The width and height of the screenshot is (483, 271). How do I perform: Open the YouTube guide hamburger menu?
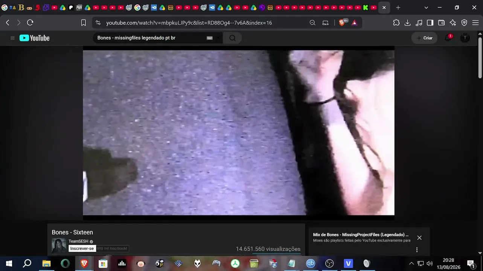[x=12, y=38]
